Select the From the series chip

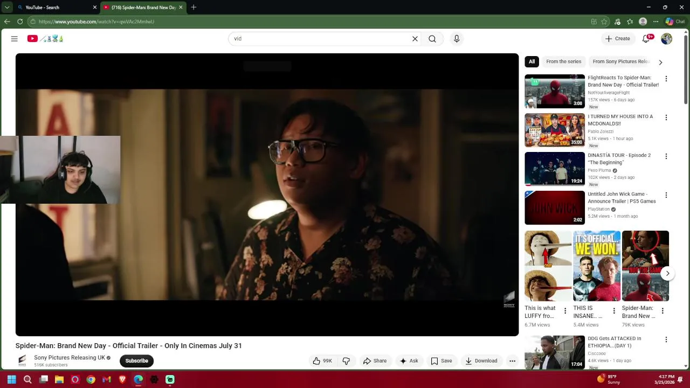pos(563,61)
